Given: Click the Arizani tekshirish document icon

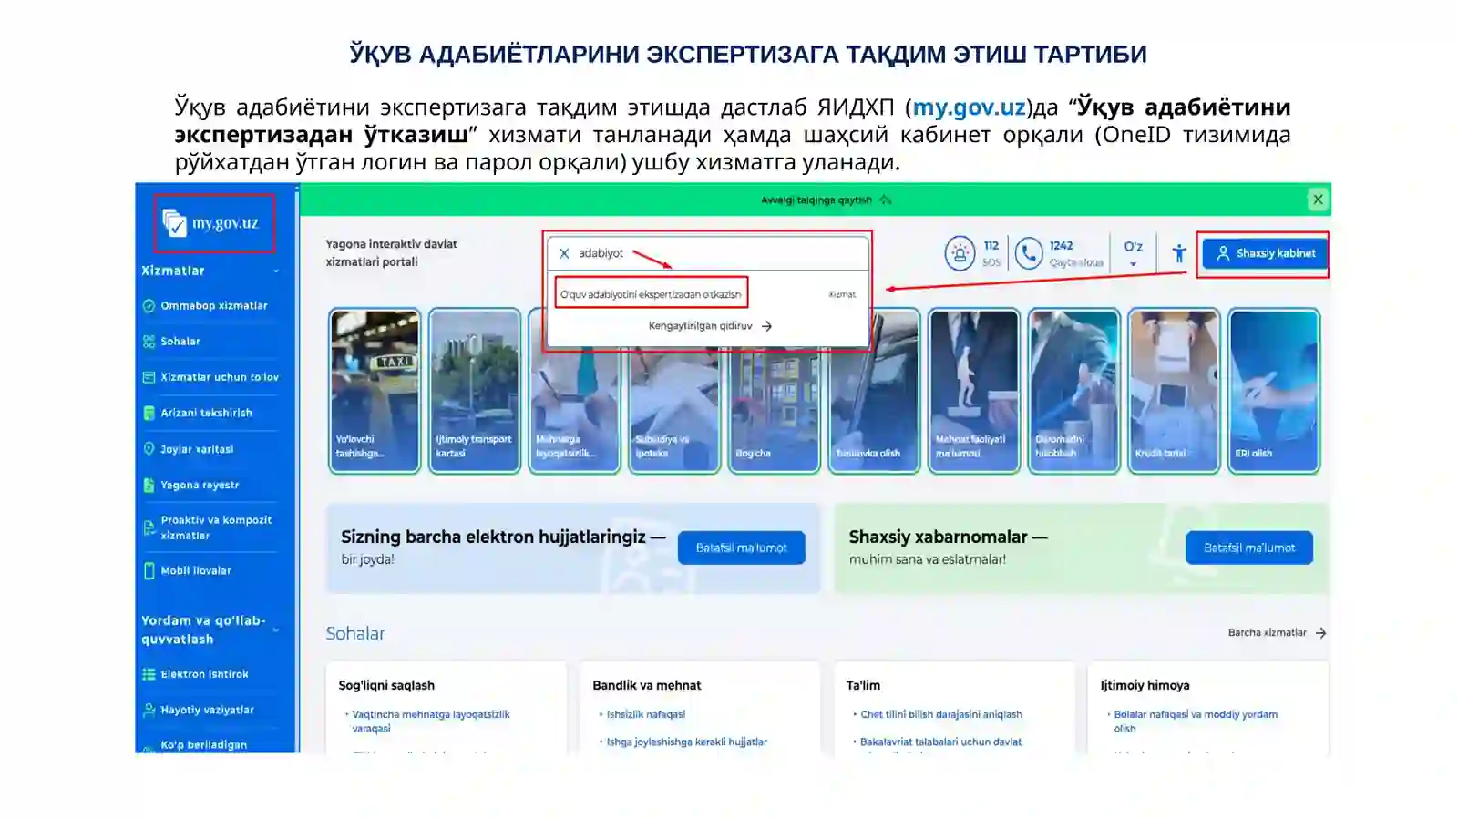Looking at the screenshot, I should click(x=149, y=413).
